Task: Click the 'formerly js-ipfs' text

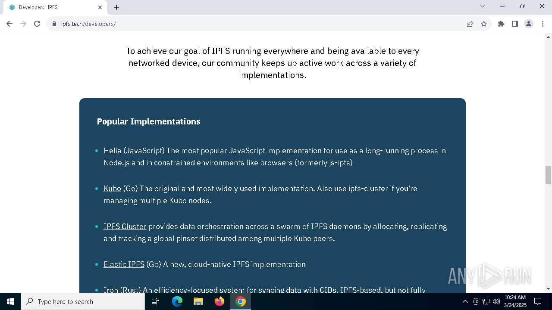Action: tap(323, 163)
